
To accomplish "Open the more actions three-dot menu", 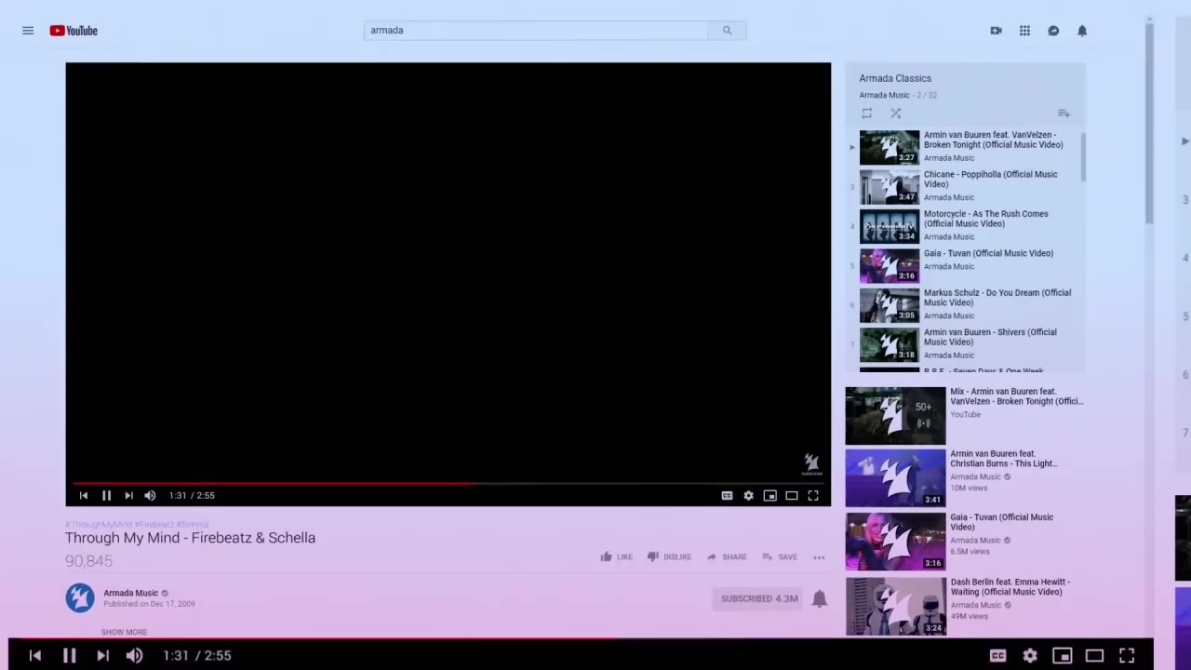I will pos(819,557).
